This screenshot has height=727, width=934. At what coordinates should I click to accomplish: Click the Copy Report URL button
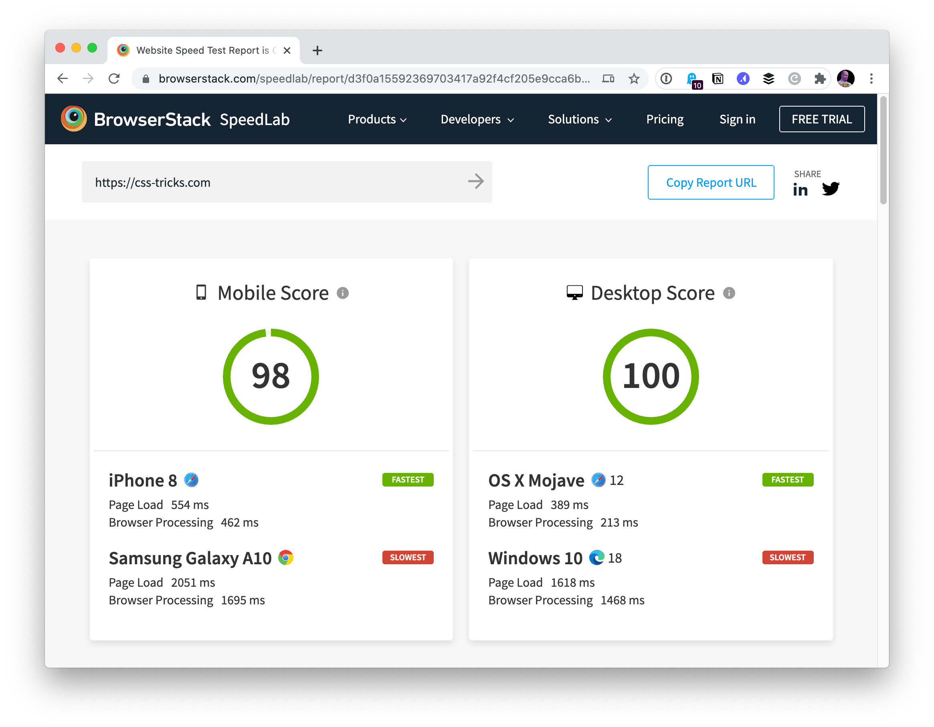point(711,183)
